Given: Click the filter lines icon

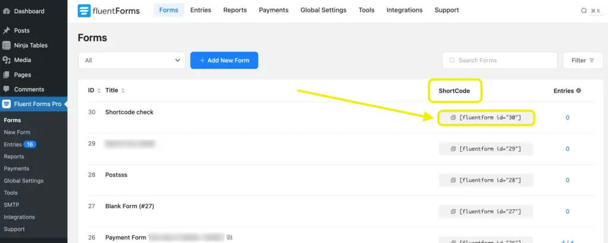Looking at the screenshot, I should [x=592, y=60].
